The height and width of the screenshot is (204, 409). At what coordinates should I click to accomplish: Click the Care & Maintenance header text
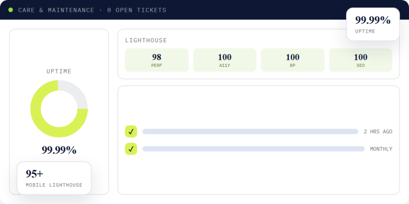pyautogui.click(x=56, y=10)
